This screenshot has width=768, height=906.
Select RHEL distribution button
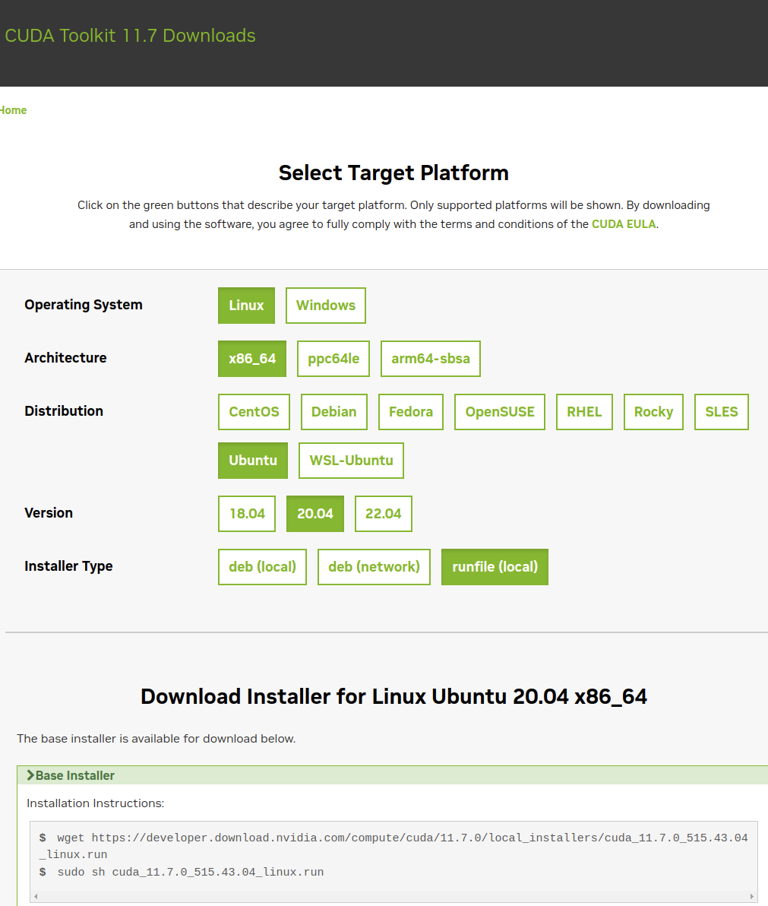coord(584,411)
